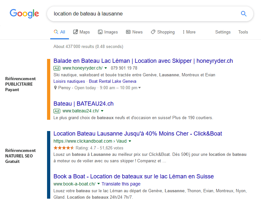261x208 pixels.
Task: Click the www.bateau24.ch/ green URL
Action: 81,111
